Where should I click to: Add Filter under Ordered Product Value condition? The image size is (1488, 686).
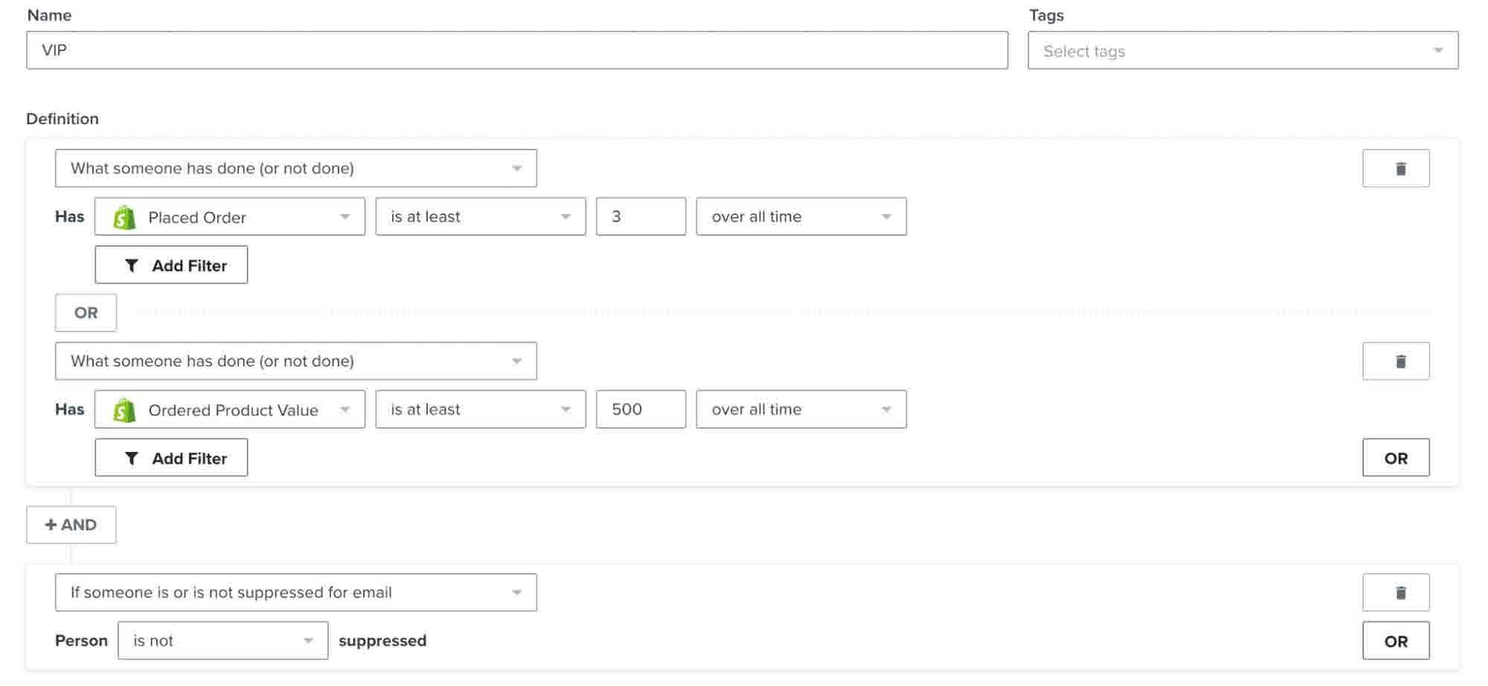pos(171,458)
